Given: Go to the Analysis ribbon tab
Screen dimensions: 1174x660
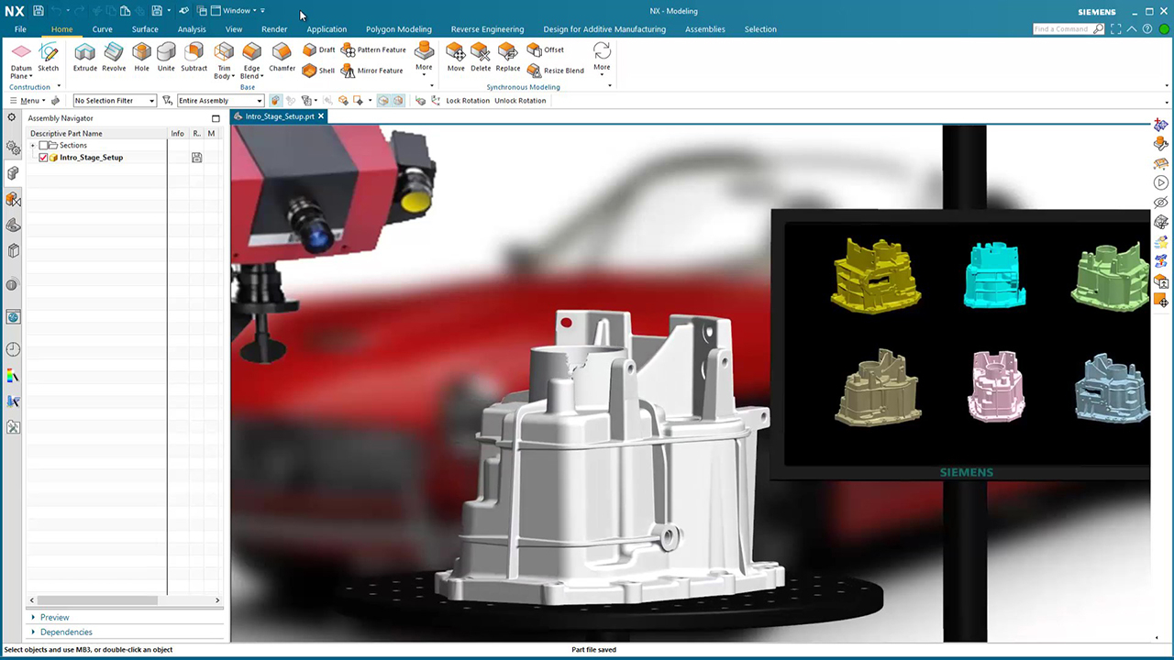Looking at the screenshot, I should coord(192,29).
